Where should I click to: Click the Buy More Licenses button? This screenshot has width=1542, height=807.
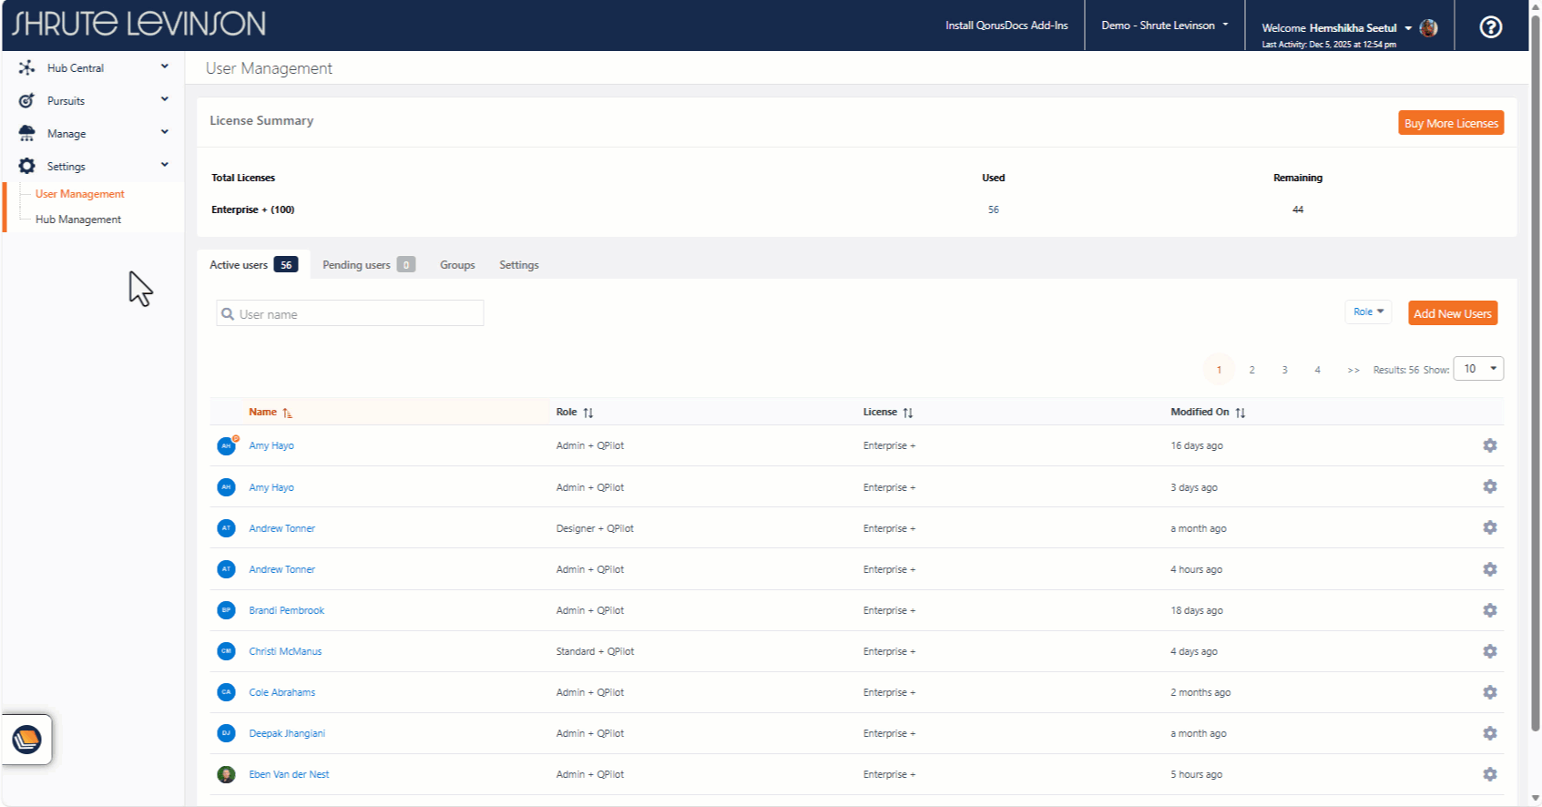1450,123
